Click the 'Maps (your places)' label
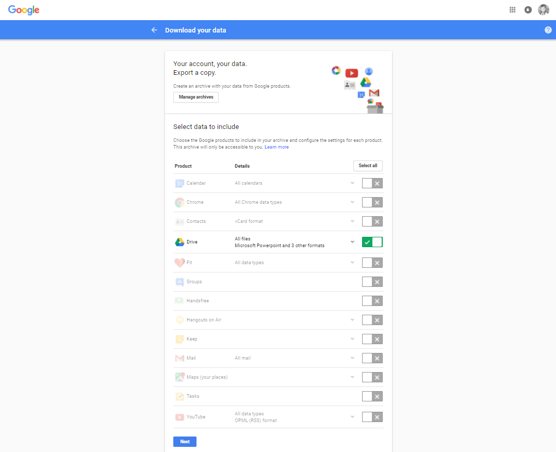The height and width of the screenshot is (452, 556). 207,378
